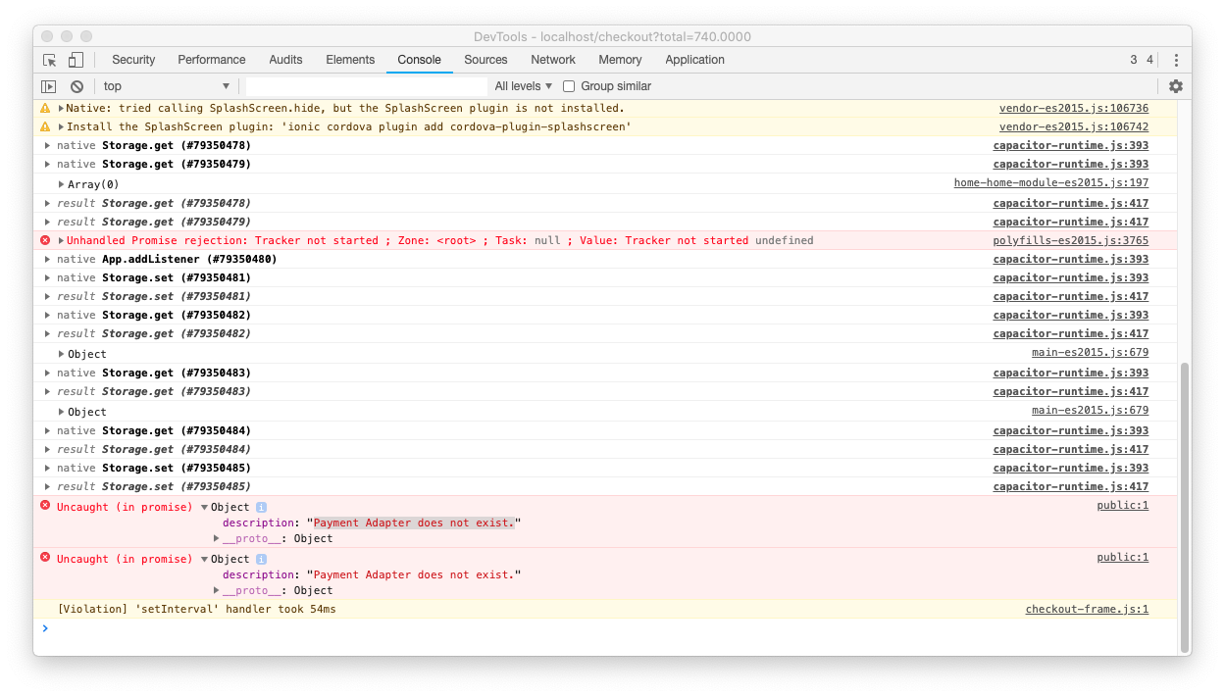The image size is (1225, 697).
Task: Click the warning icon on Install SplashScreen plugin row
Action: (x=45, y=126)
